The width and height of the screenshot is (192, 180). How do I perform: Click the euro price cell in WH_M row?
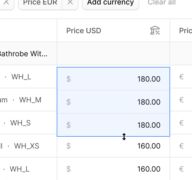[x=181, y=100]
